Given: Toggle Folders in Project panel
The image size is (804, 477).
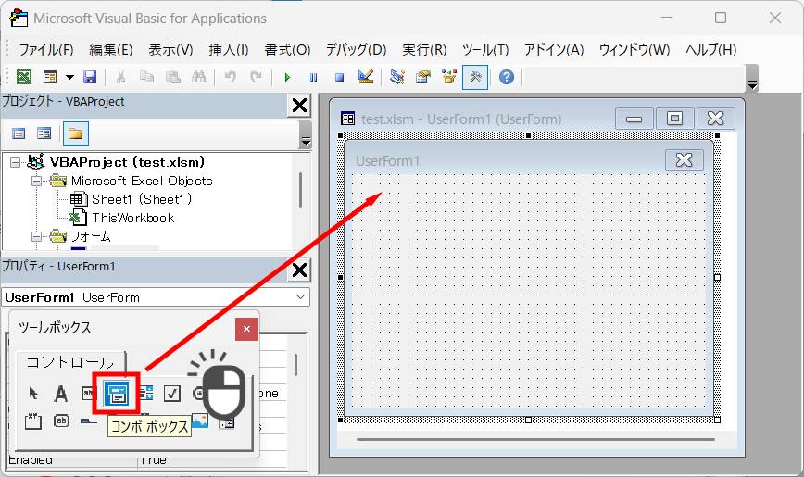Looking at the screenshot, I should click(x=75, y=133).
